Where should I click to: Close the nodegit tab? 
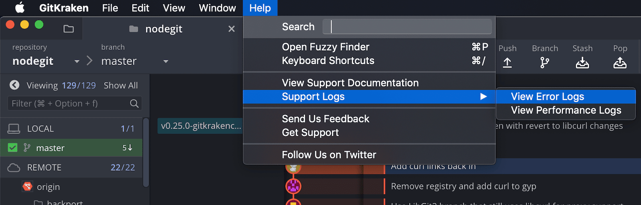231,29
